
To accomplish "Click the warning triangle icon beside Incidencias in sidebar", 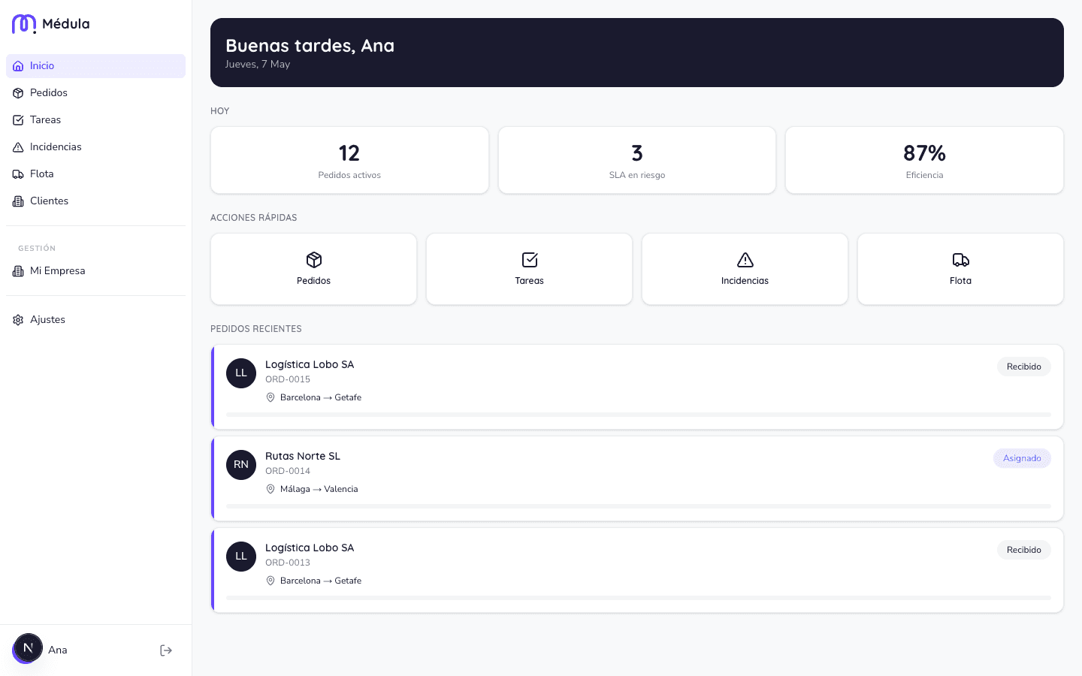I will pos(18,147).
